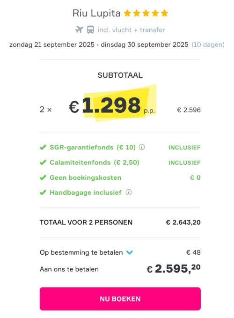Click the green check beside Handbagage inclusief
Viewport: 234px width, 318px height.
pos(43,192)
